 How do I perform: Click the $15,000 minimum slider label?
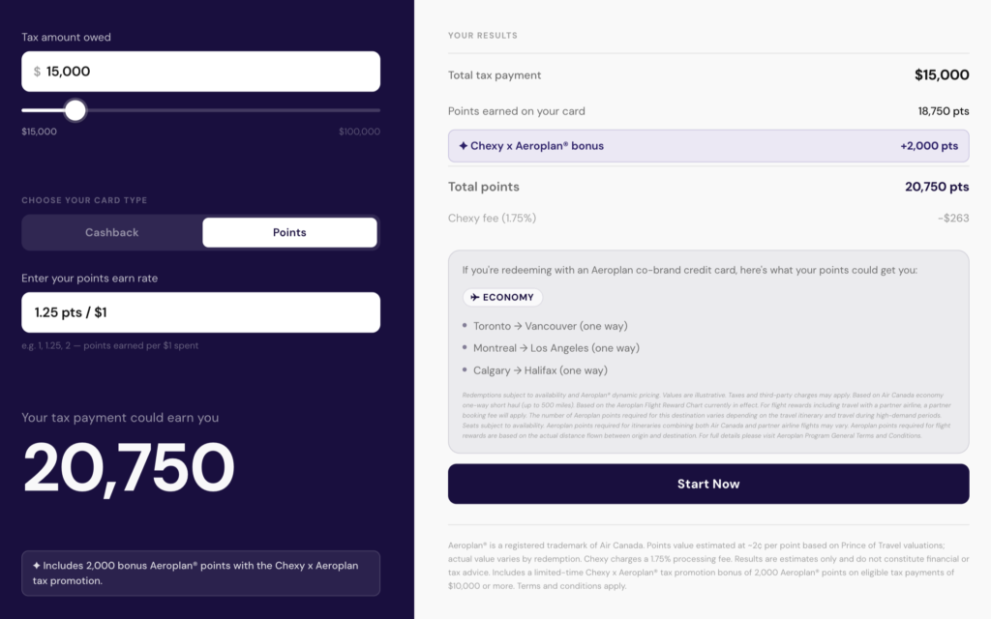(40, 132)
